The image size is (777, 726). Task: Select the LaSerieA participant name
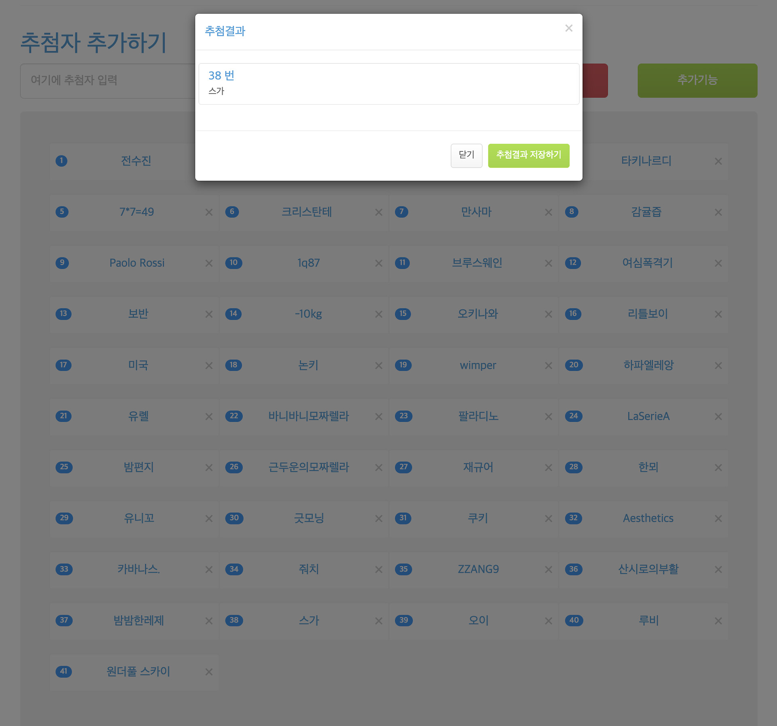tap(648, 416)
